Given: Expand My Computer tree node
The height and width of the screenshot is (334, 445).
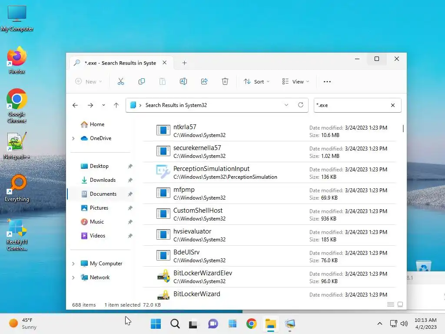Looking at the screenshot, I should pyautogui.click(x=73, y=264).
